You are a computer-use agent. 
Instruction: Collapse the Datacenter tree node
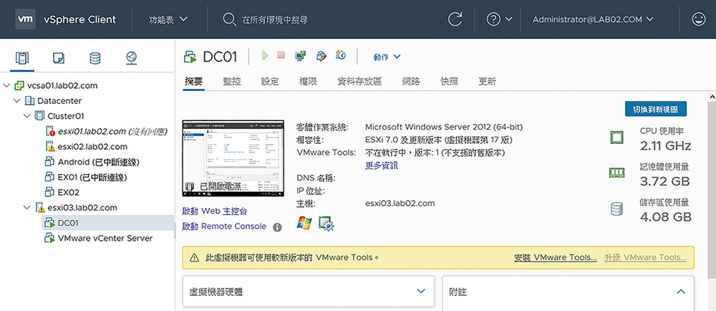point(17,101)
